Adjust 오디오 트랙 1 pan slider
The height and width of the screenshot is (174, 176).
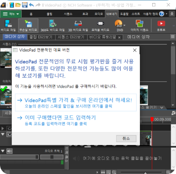(x=52, y=157)
